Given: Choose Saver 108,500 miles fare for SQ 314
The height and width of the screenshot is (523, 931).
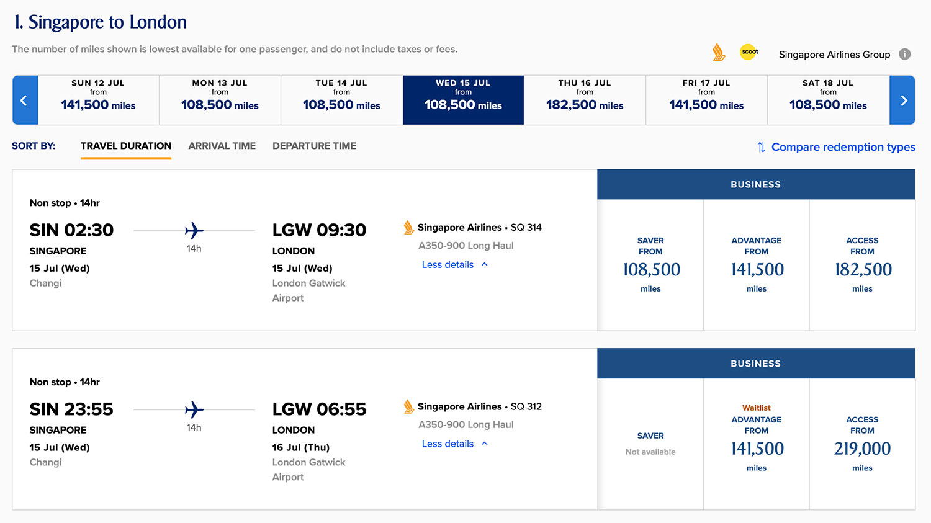Looking at the screenshot, I should point(650,265).
